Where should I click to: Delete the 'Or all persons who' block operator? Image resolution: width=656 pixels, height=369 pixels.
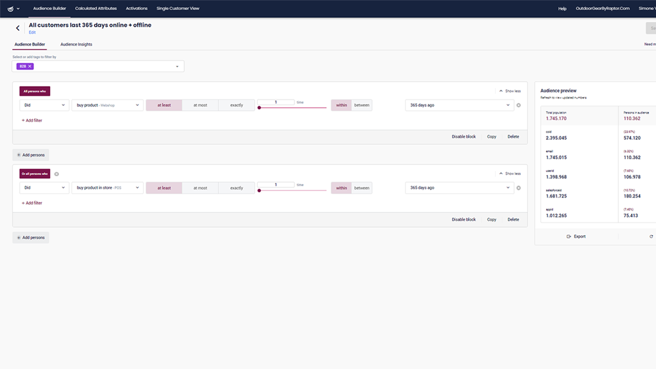[56, 174]
